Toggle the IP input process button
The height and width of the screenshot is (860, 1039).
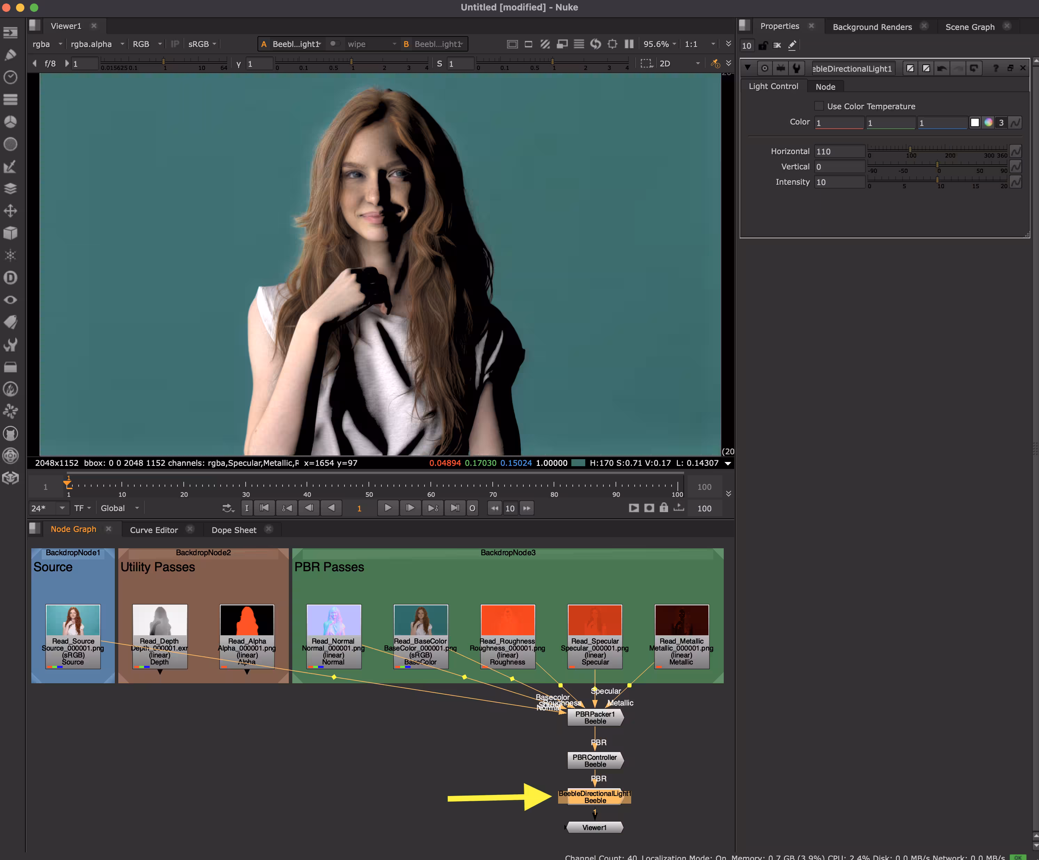click(x=175, y=44)
